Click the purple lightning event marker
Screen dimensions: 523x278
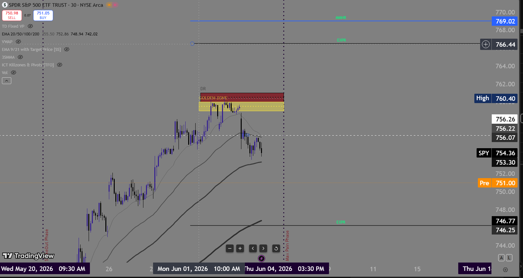[x=261, y=258]
